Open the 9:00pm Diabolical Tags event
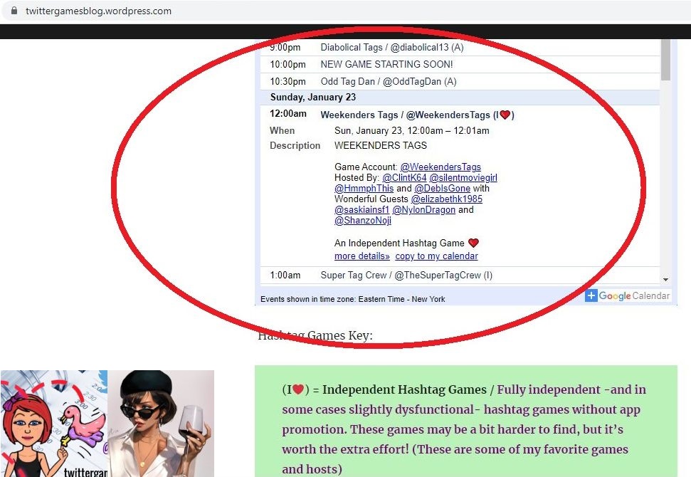691x477 pixels. tap(392, 47)
